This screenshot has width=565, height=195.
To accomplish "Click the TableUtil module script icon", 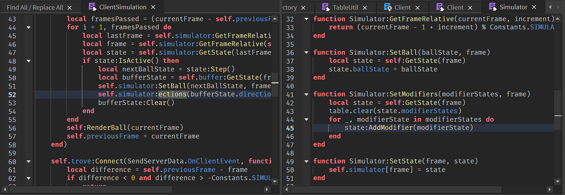I will [x=326, y=7].
